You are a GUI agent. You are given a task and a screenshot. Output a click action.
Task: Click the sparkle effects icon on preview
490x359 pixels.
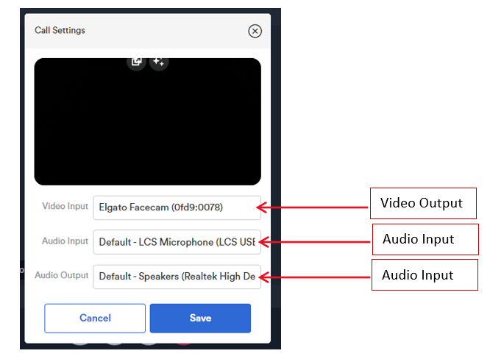point(159,63)
